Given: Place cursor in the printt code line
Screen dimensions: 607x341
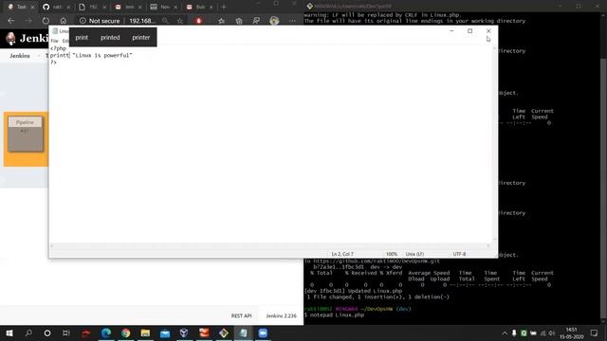Looking at the screenshot, I should (x=91, y=55).
